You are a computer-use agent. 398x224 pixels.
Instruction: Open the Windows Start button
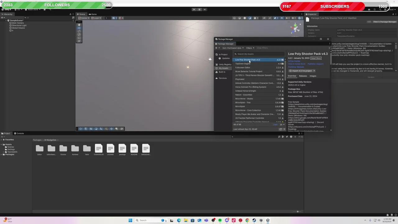(x=130, y=220)
